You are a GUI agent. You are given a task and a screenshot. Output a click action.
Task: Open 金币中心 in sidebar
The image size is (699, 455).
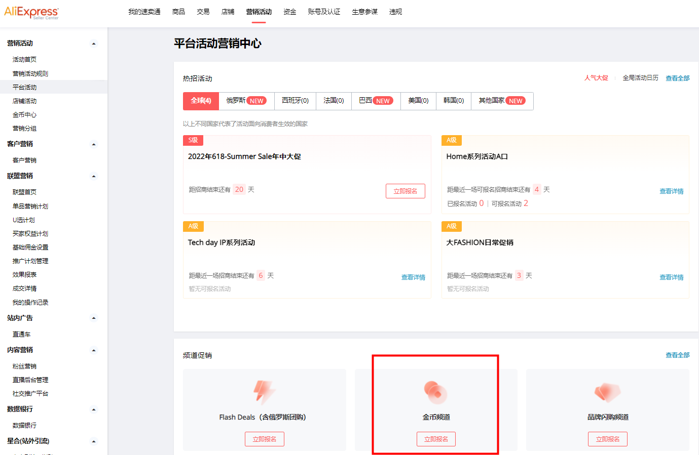click(x=24, y=115)
